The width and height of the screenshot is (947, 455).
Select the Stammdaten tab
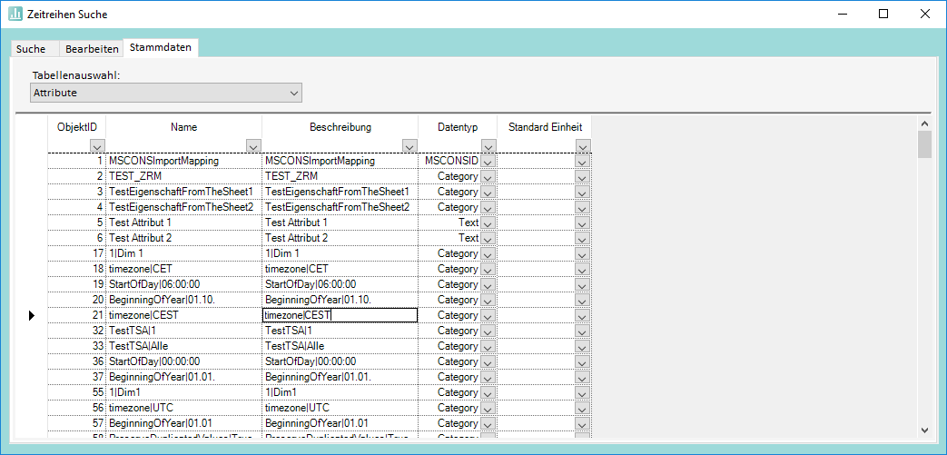click(161, 47)
